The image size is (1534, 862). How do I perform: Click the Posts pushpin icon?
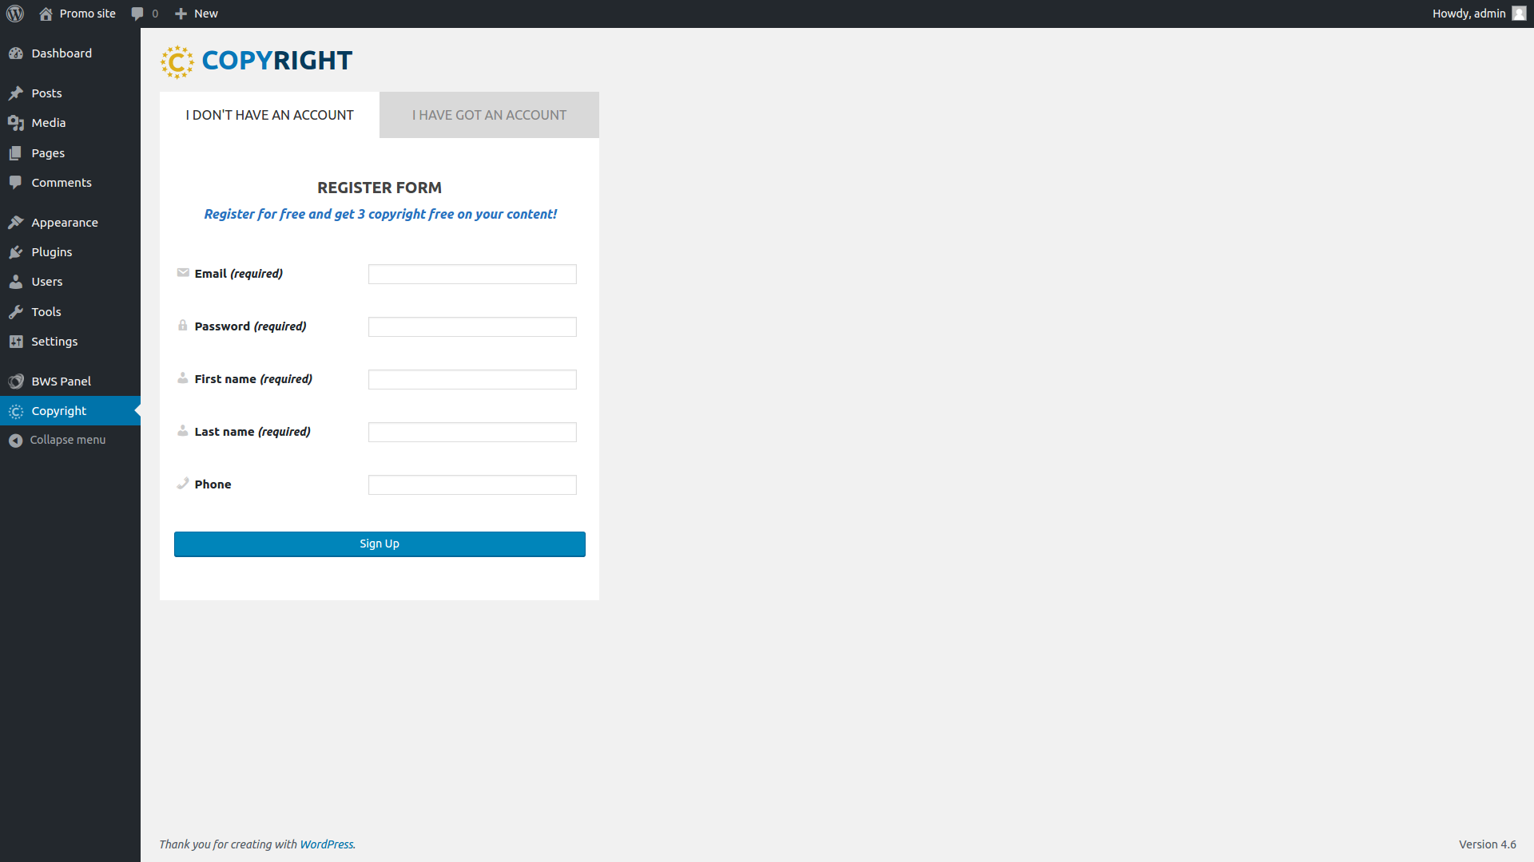click(16, 93)
